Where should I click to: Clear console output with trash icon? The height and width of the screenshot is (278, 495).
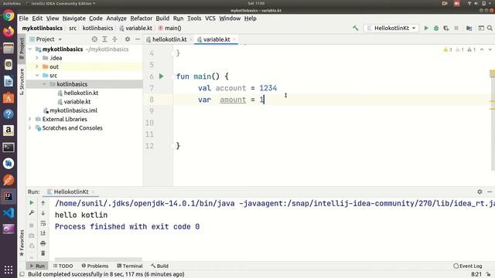43,253
